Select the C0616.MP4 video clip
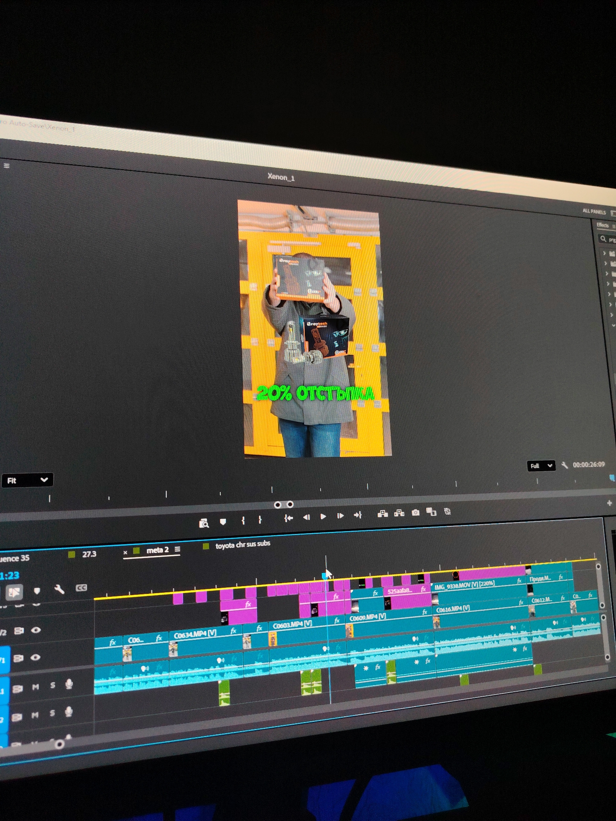The height and width of the screenshot is (821, 616). point(481,612)
